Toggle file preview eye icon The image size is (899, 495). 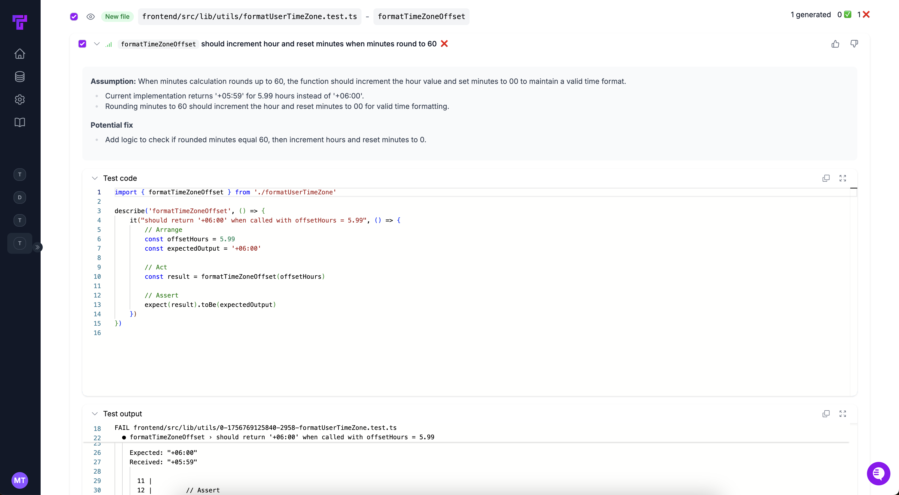pyautogui.click(x=90, y=16)
